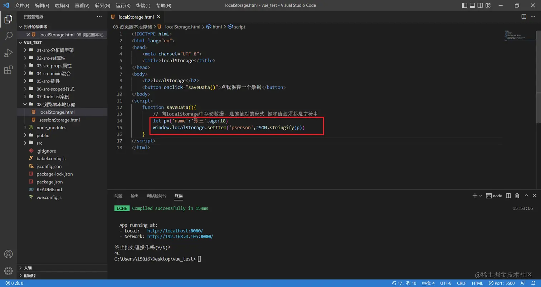Close the localStorage.html editor tab
Screen dimensions: 541x287
pyautogui.click(x=159, y=17)
